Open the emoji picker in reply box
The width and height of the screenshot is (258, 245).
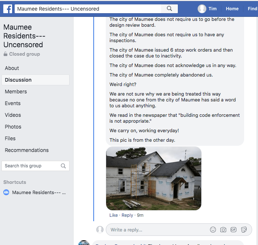click(x=213, y=230)
